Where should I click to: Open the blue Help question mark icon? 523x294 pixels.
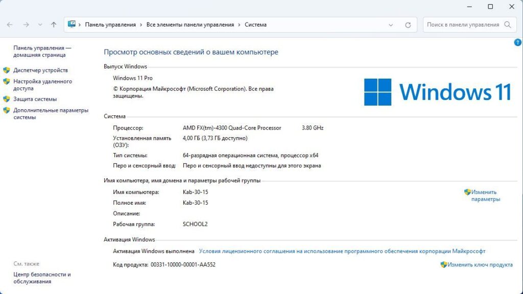(517, 42)
